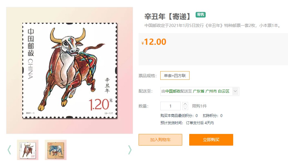The width and height of the screenshot is (288, 162).
Task: Select the first red ox stamp thumbnail
Action: [x=28, y=150]
